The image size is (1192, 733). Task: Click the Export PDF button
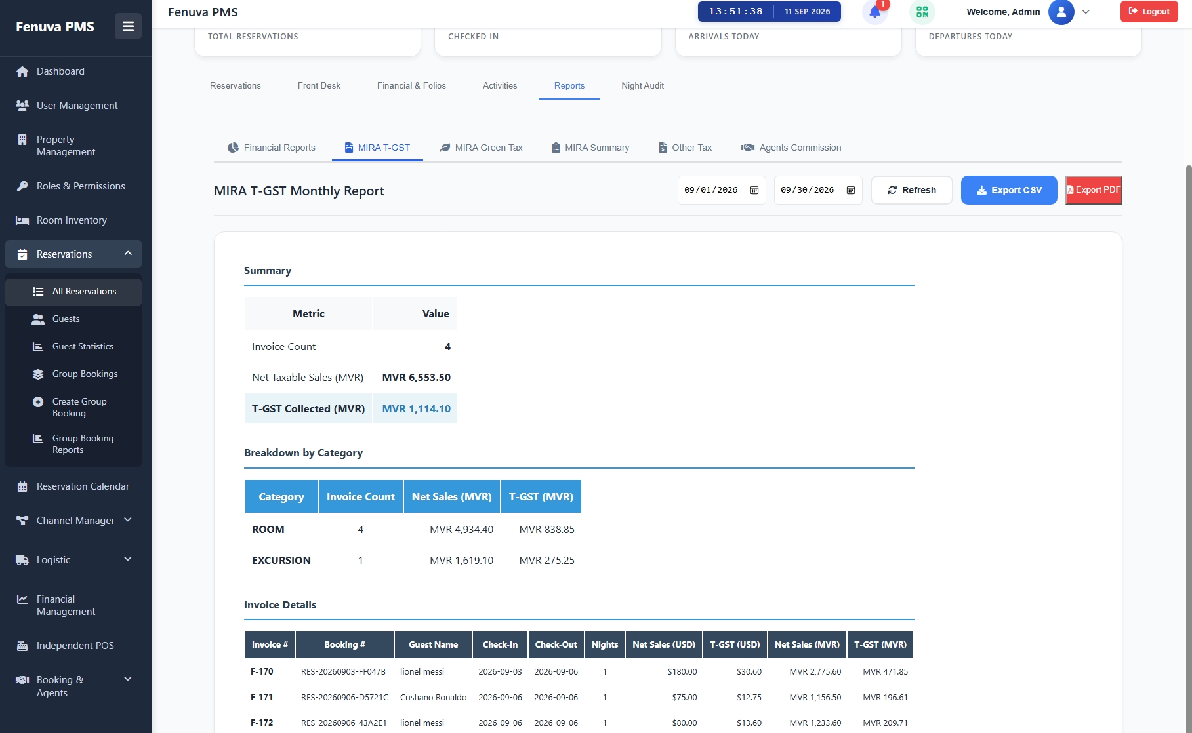click(x=1094, y=190)
